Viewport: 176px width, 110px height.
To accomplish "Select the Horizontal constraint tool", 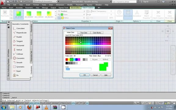I will click(19, 46).
